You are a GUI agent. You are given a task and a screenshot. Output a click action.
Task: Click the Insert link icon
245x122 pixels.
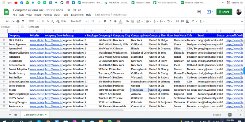point(177,21)
